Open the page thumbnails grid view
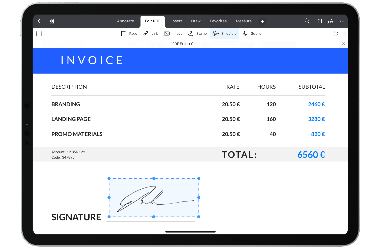Image resolution: width=381 pixels, height=249 pixels. pyautogui.click(x=52, y=21)
